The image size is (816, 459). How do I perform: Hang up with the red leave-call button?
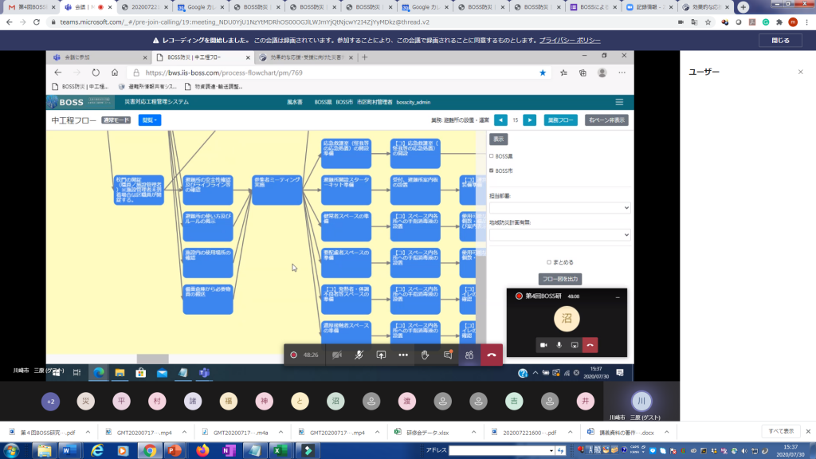491,355
